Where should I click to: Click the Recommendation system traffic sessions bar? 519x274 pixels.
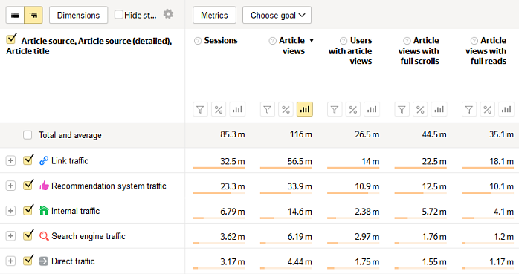(219, 193)
